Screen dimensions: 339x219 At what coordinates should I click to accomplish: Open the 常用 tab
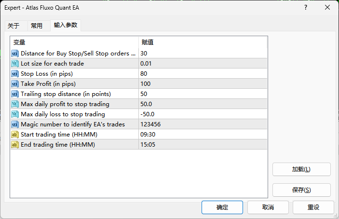(37, 26)
